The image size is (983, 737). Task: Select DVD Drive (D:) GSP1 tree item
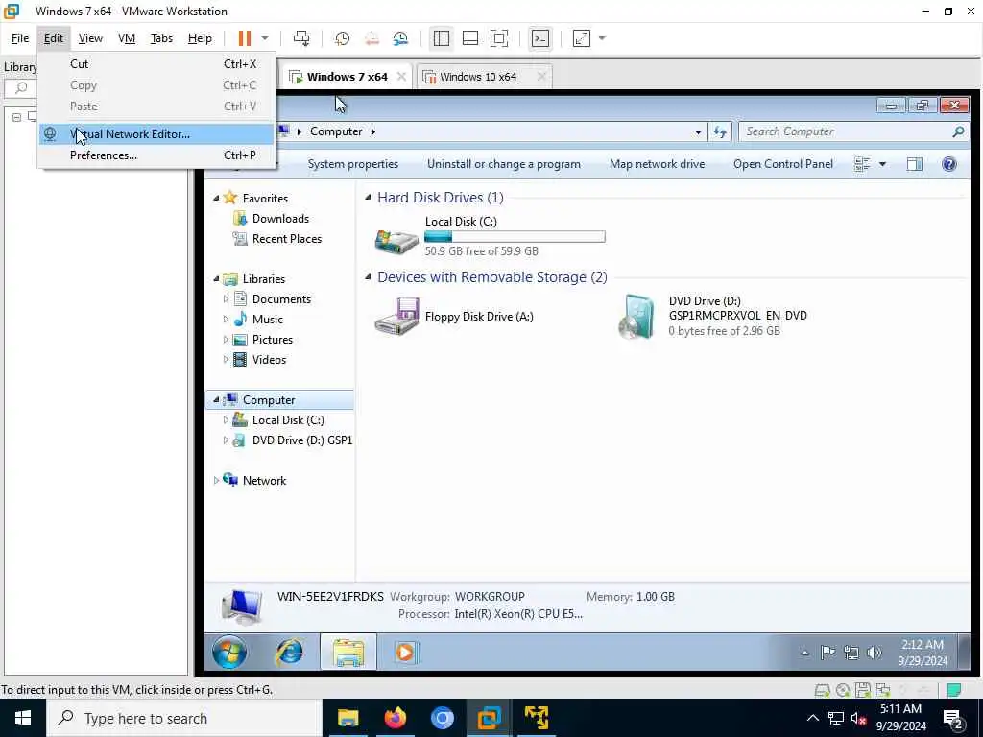tap(301, 440)
